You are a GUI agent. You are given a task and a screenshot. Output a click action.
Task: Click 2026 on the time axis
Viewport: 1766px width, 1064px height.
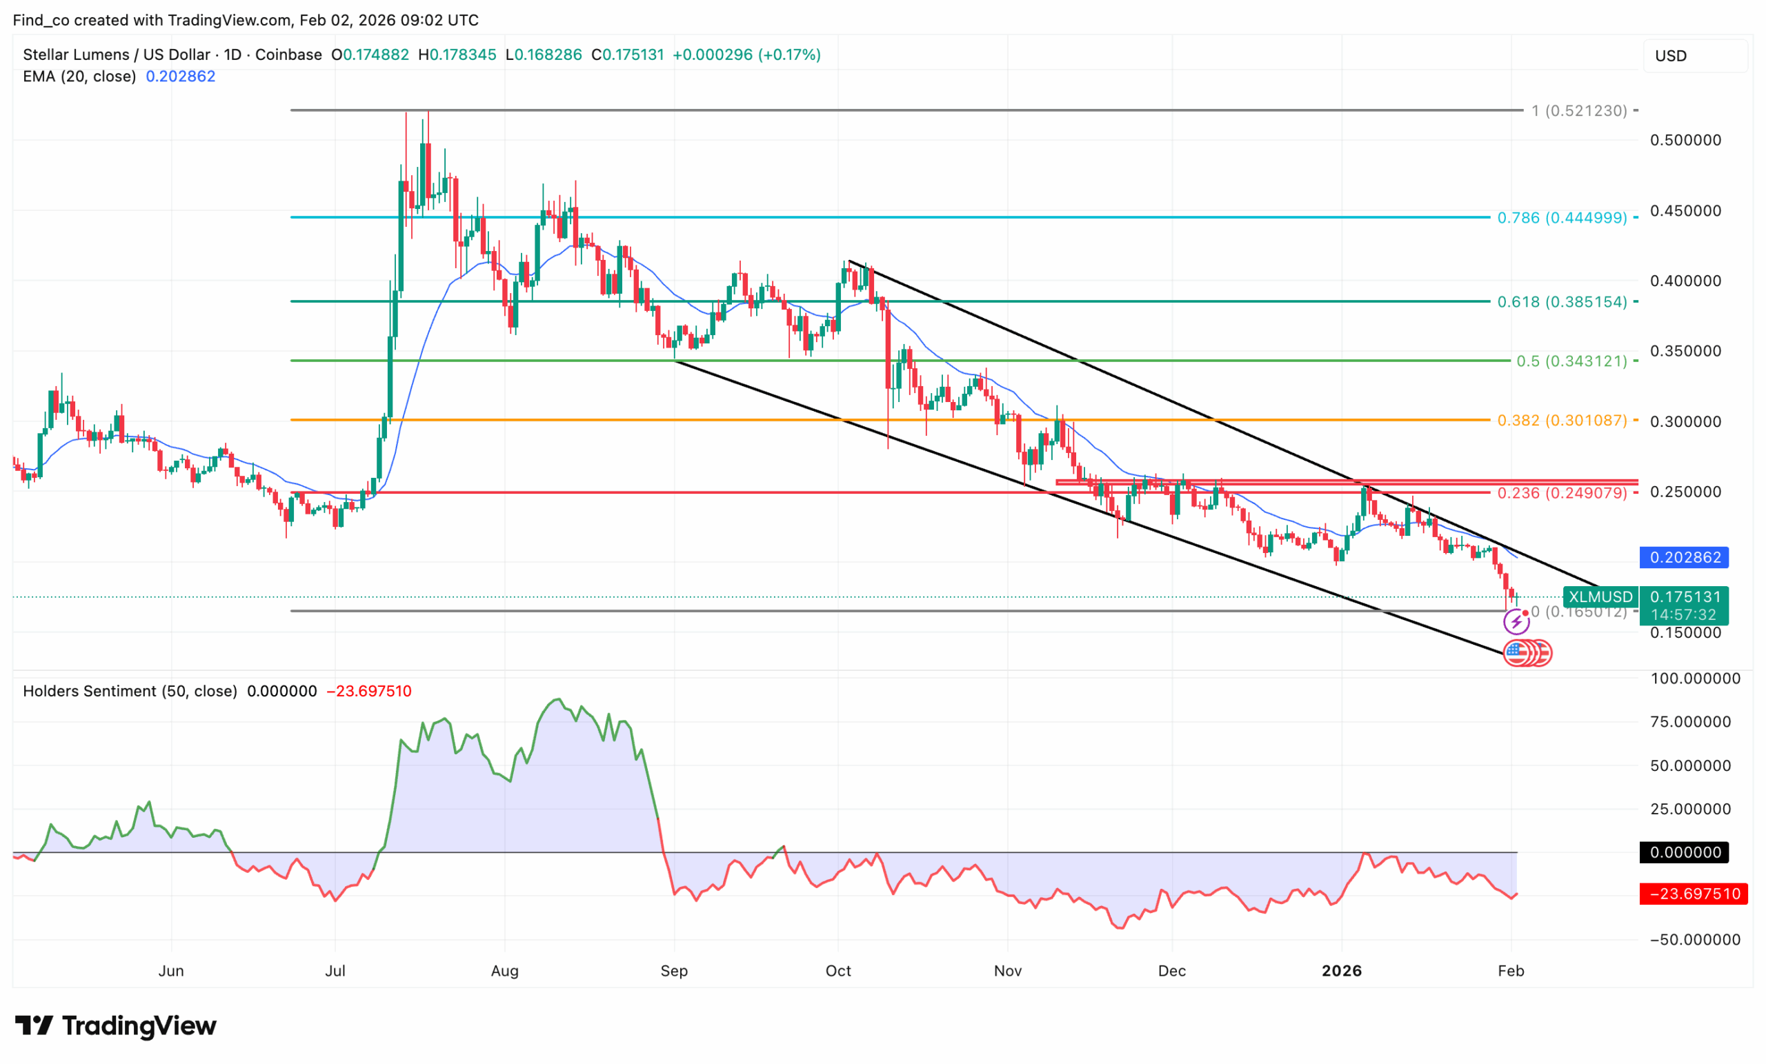click(1343, 972)
